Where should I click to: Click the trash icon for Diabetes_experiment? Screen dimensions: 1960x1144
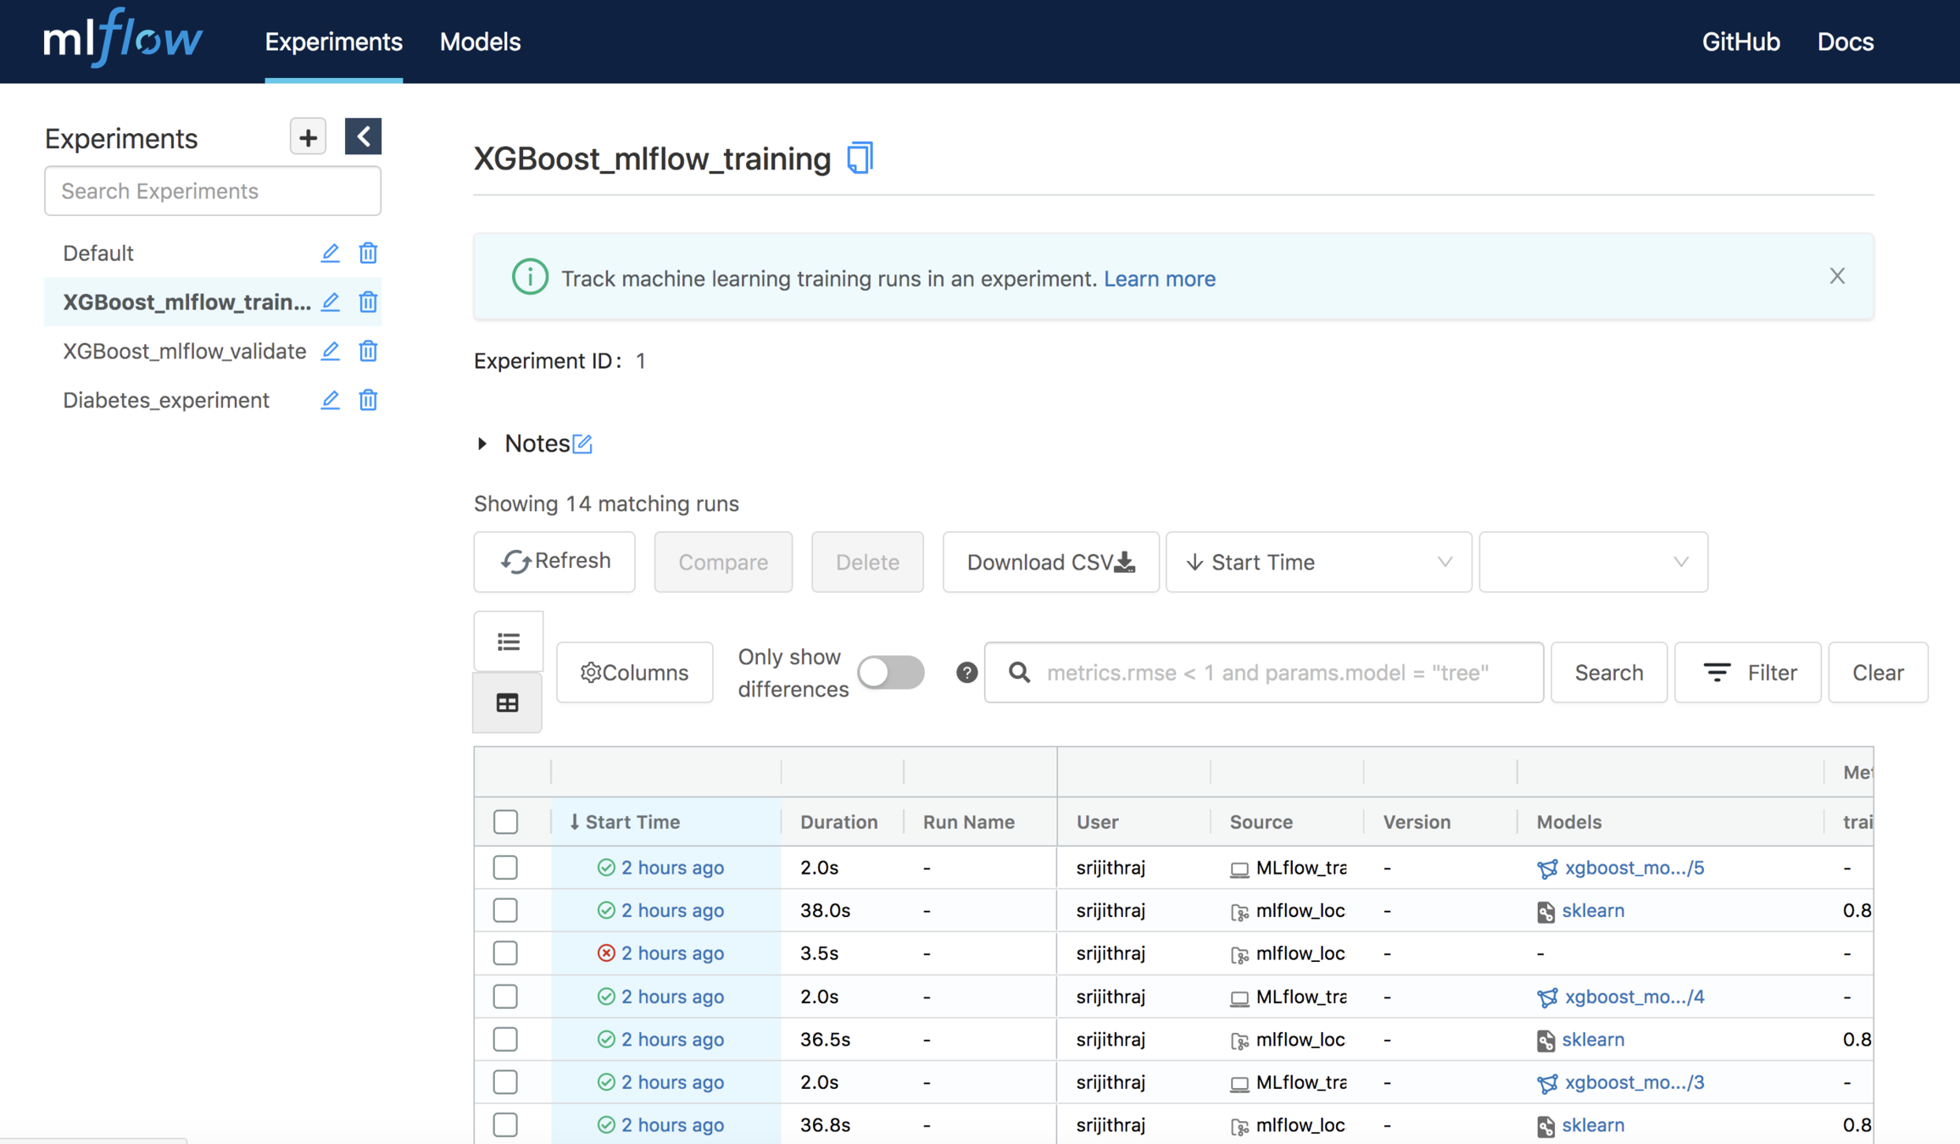(368, 400)
